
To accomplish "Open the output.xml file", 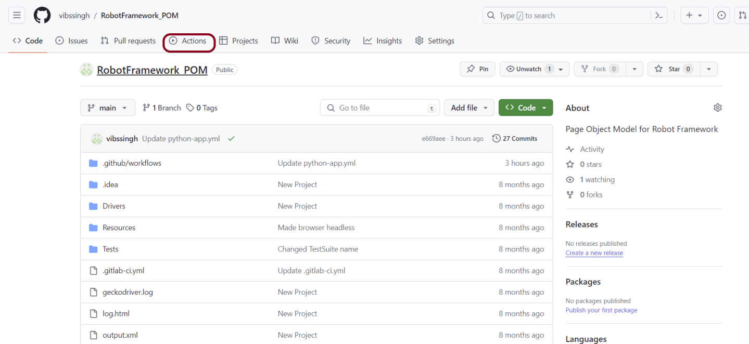I will [x=120, y=335].
